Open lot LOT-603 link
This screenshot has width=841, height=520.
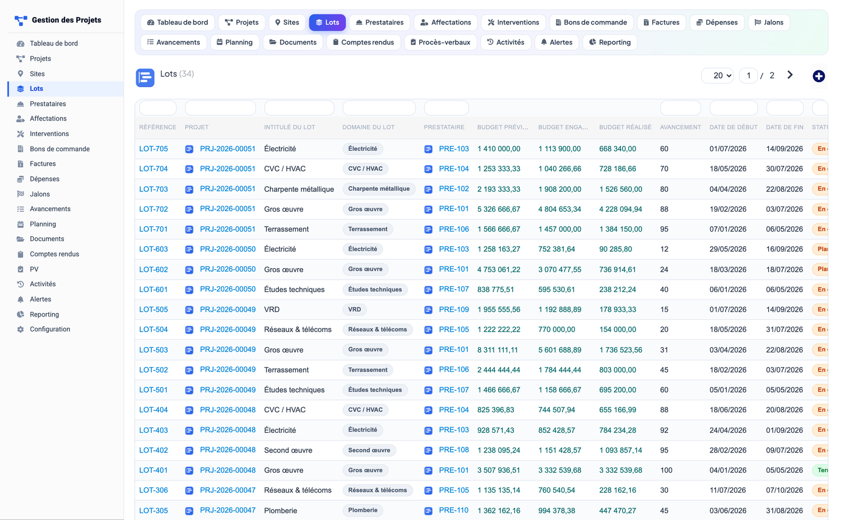[x=154, y=249]
